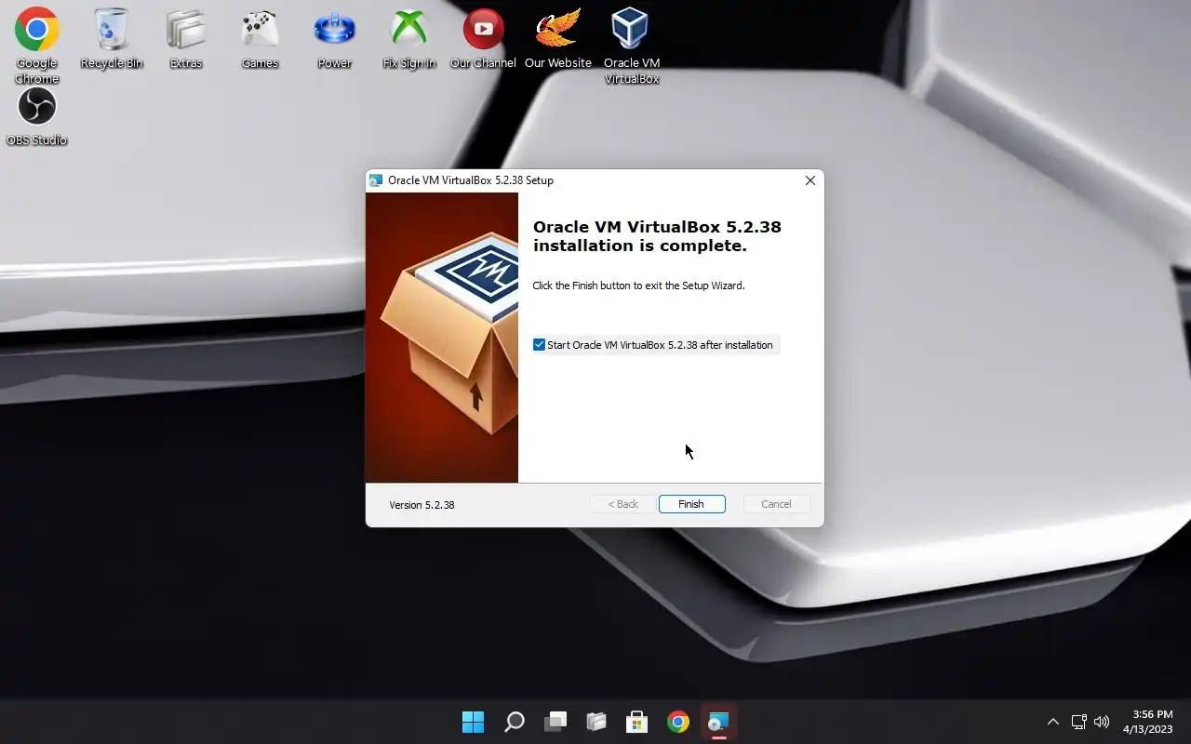Viewport: 1191px width, 744px height.
Task: Select the Our Website desktop shortcut
Action: coord(558,39)
